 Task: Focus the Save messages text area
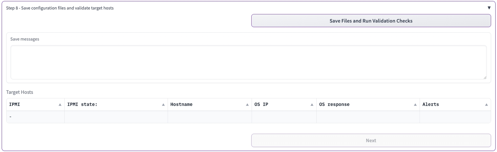click(248, 62)
